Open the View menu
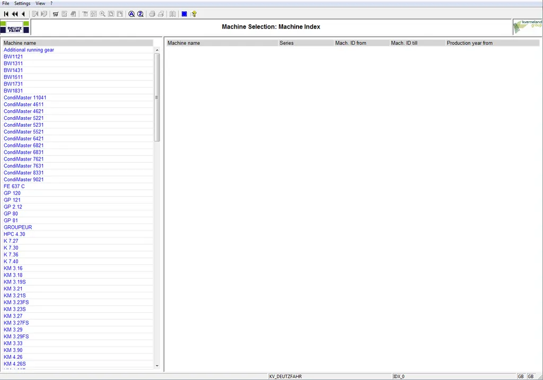 point(40,4)
